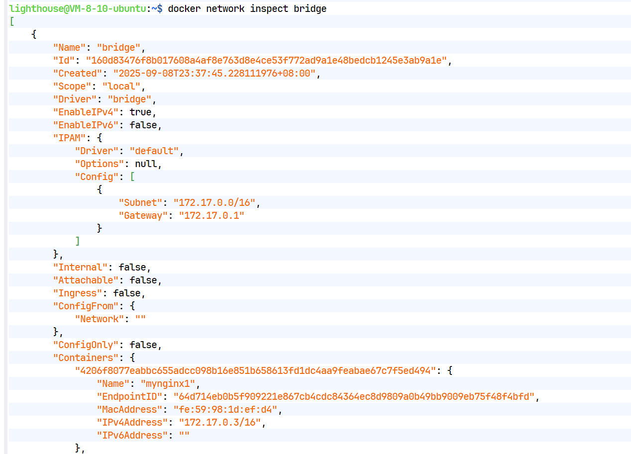
Task: Click the green closing bracket of Config array
Action: click(x=78, y=241)
